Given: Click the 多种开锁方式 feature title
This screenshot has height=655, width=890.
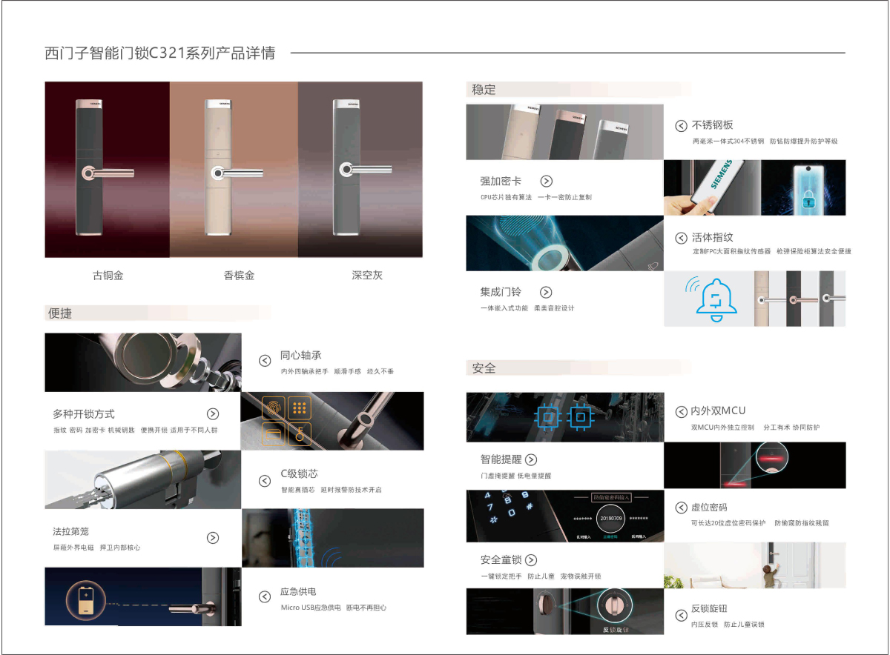Looking at the screenshot, I should [84, 414].
